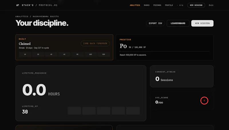Click the "30 / 100,000 XP" text
The width and height of the screenshot is (229, 130).
[137, 47]
